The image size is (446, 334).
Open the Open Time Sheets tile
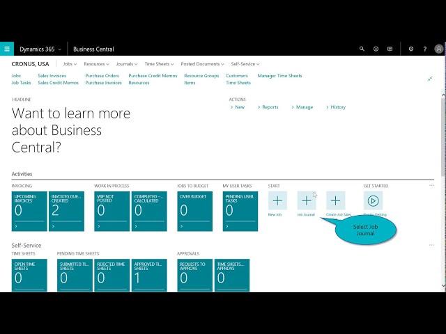click(29, 276)
